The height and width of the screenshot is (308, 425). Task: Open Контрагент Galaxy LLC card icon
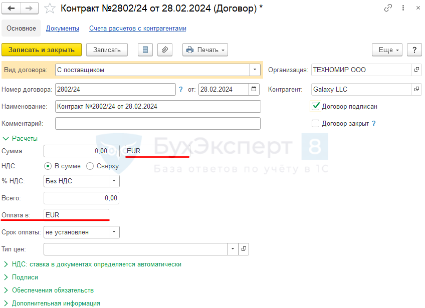pos(416,90)
